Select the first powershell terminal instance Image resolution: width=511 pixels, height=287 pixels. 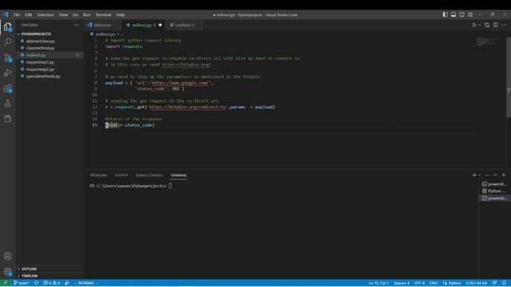494,184
